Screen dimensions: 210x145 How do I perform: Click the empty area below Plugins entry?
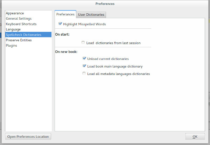pyautogui.click(x=28, y=88)
